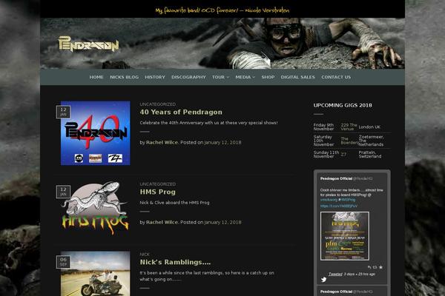Viewport: 445px width, 296px height.
Task: Click the 06 SEP date badge on Nick's Ramblings post
Action: pyautogui.click(x=63, y=261)
